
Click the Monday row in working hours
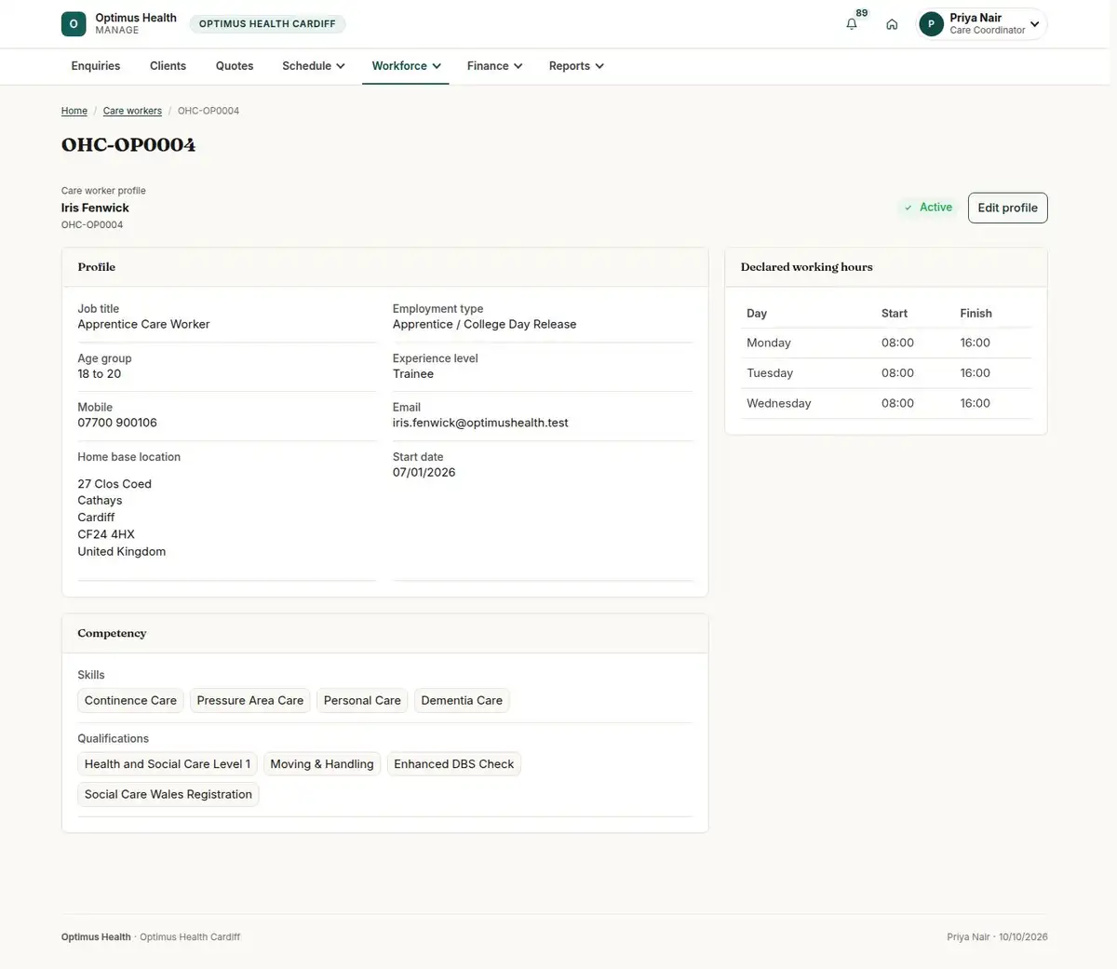pos(886,343)
